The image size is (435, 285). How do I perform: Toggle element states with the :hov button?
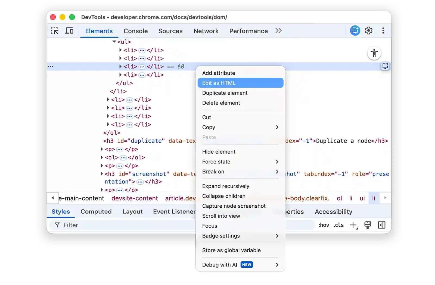pyautogui.click(x=323, y=225)
